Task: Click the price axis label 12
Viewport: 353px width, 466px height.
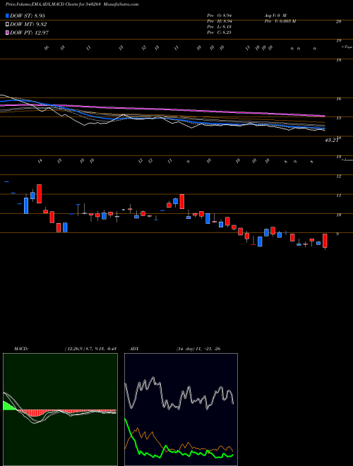Action: [x=338, y=177]
